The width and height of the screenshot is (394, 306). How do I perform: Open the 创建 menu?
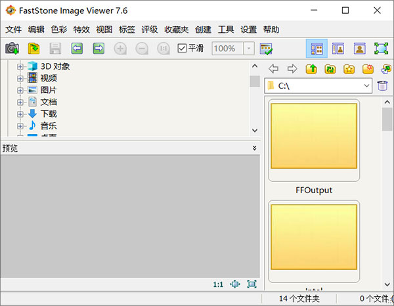click(x=203, y=30)
